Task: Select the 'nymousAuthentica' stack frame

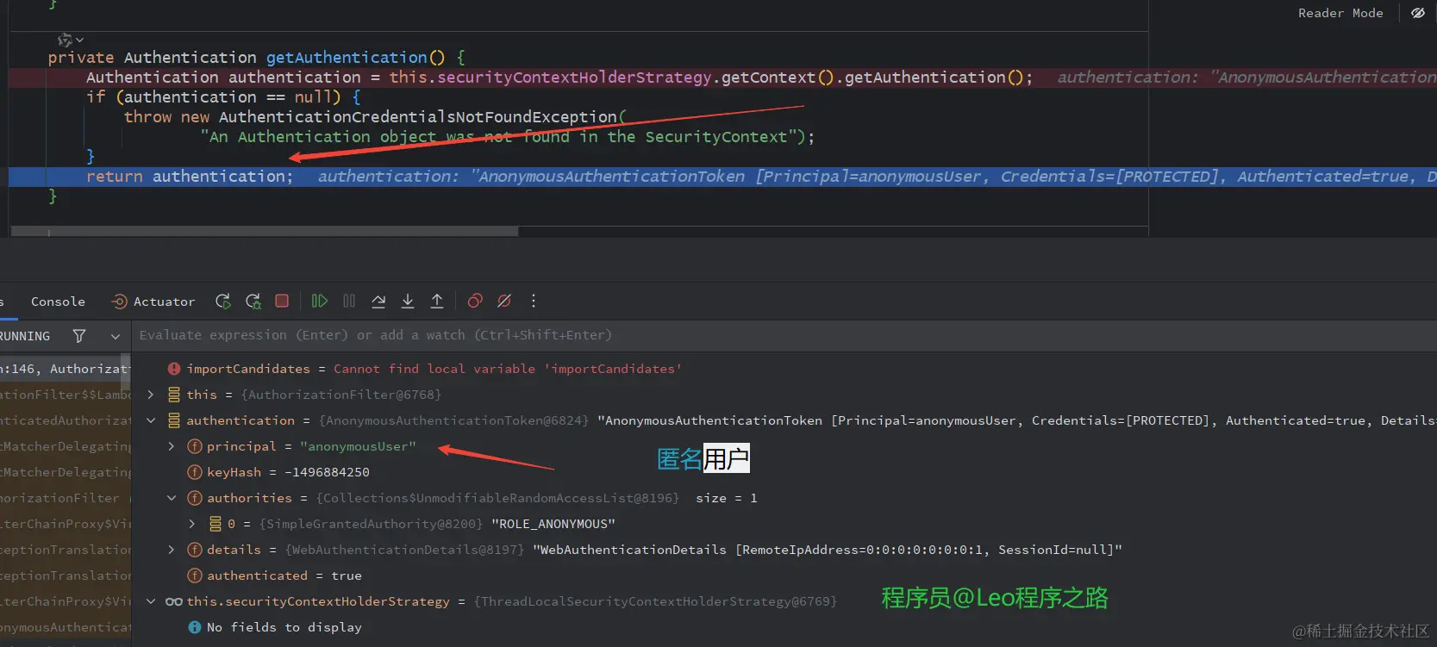Action: click(66, 627)
